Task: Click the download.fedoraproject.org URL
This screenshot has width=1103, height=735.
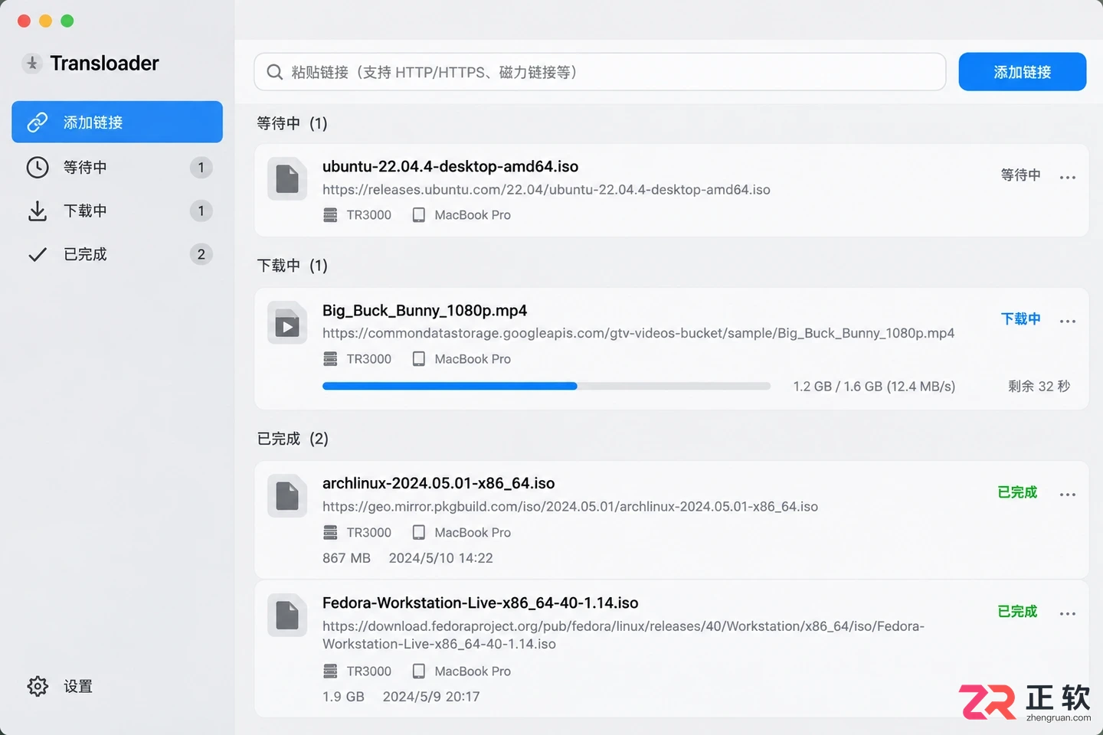Action: [624, 635]
